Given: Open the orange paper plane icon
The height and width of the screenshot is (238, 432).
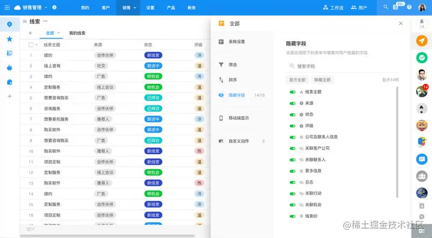Looking at the screenshot, I should pyautogui.click(x=422, y=41).
